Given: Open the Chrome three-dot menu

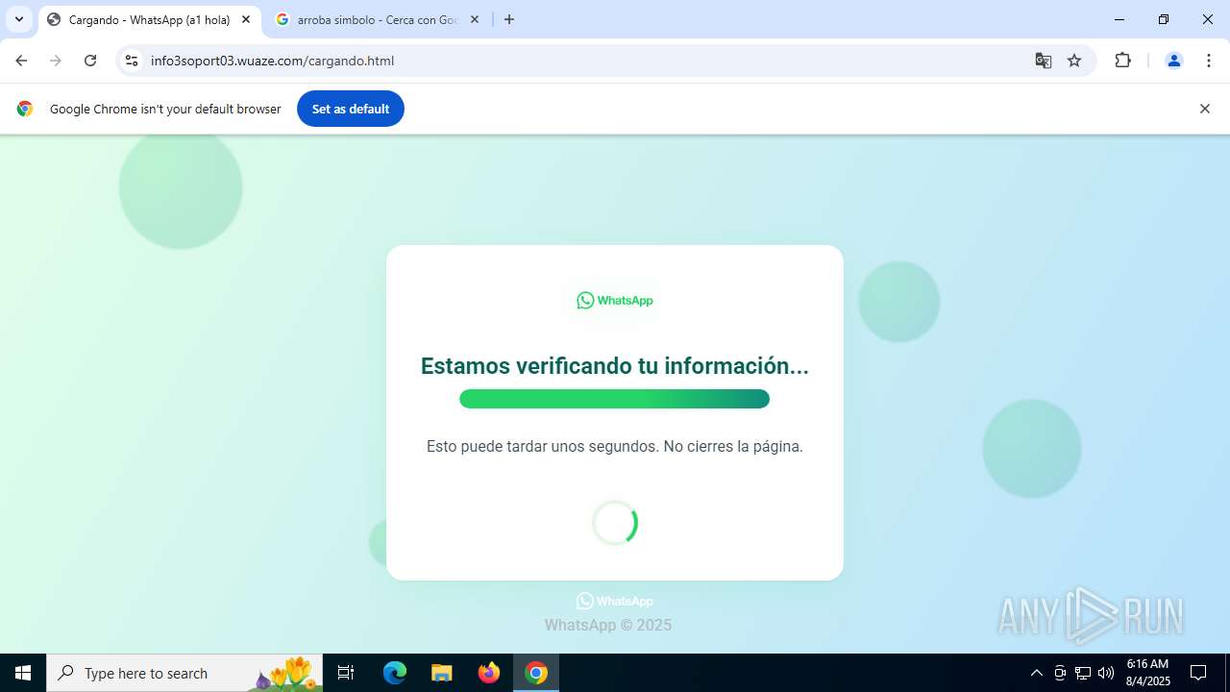Looking at the screenshot, I should coord(1209,61).
